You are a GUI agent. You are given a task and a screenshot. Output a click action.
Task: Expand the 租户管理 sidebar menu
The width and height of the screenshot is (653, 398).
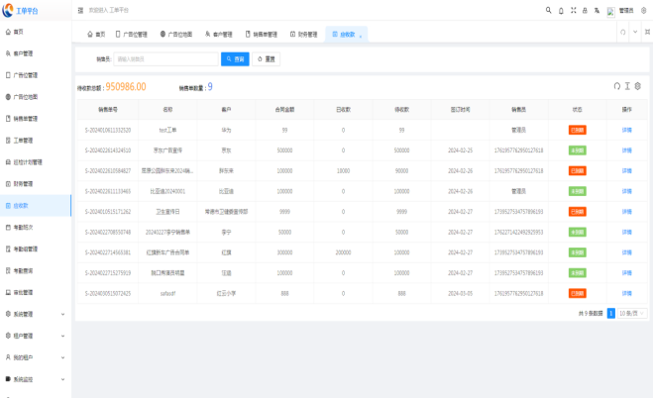pos(35,336)
